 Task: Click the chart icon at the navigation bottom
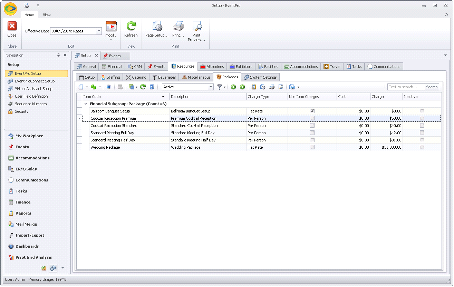click(43, 268)
